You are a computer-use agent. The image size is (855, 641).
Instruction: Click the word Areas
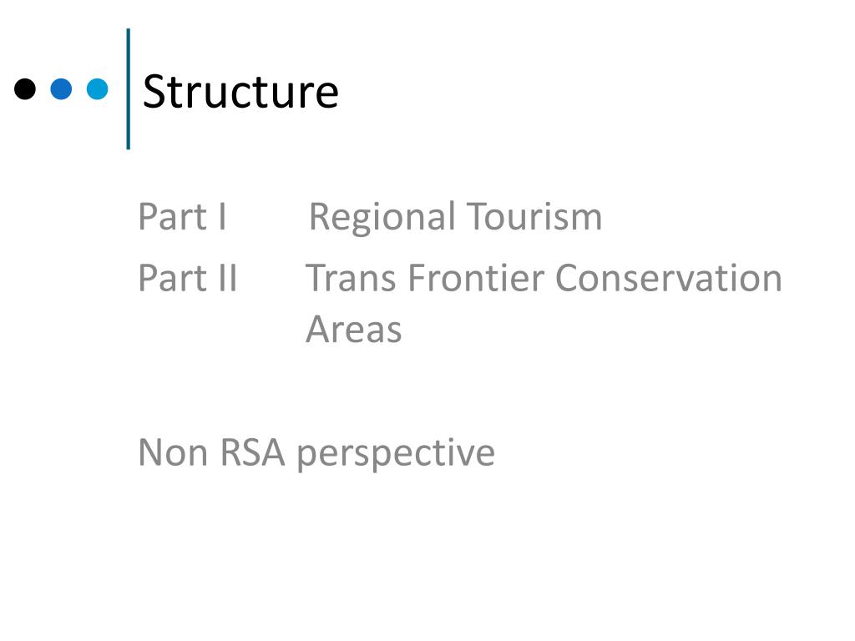(x=354, y=330)
